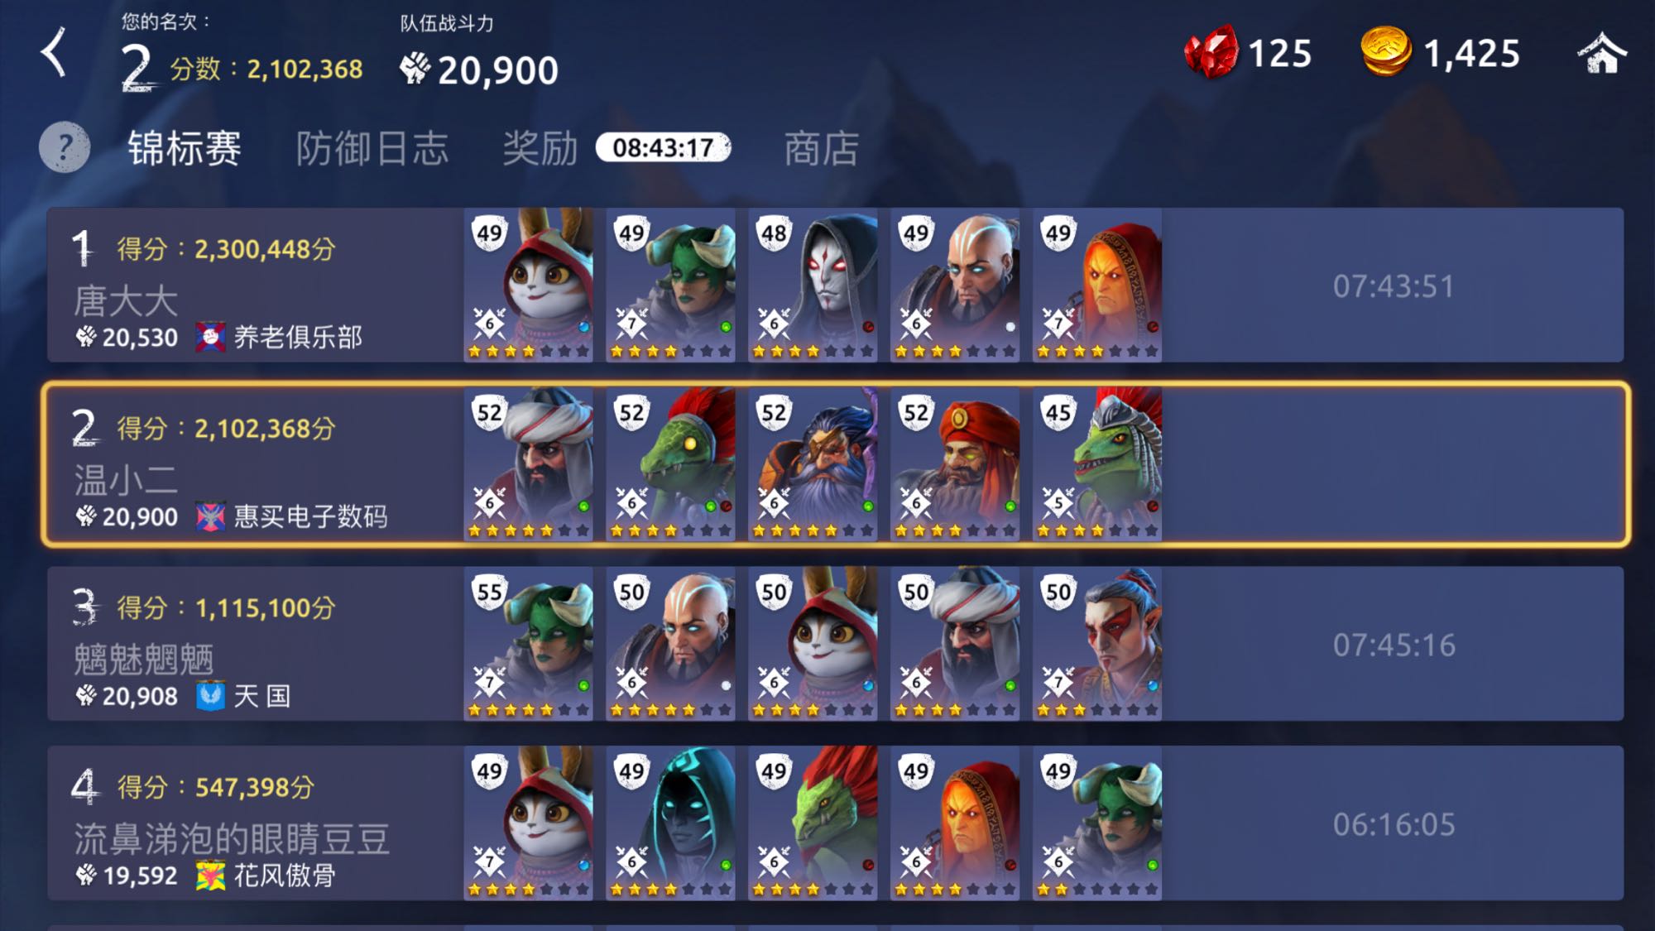The width and height of the screenshot is (1655, 931).
Task: Switch to the 防御日志 tab
Action: (x=372, y=149)
